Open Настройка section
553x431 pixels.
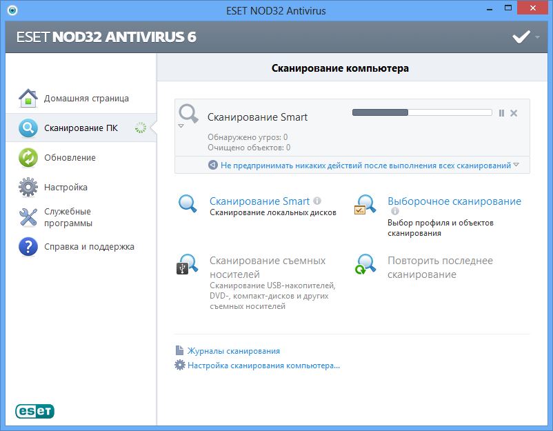point(66,188)
